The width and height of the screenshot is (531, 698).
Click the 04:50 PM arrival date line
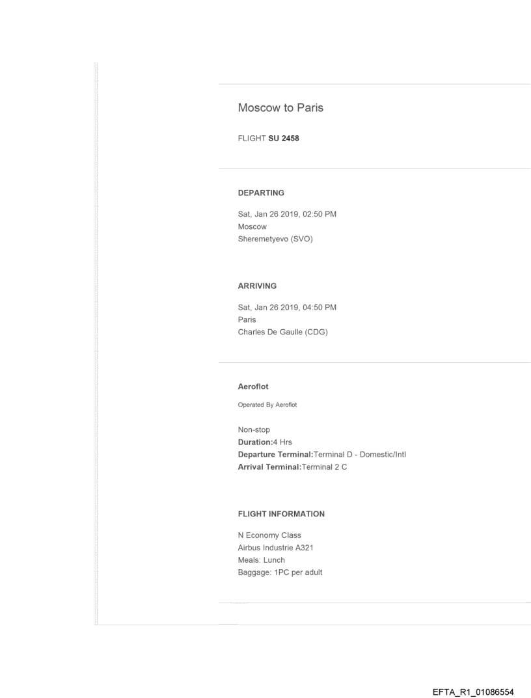pyautogui.click(x=287, y=308)
